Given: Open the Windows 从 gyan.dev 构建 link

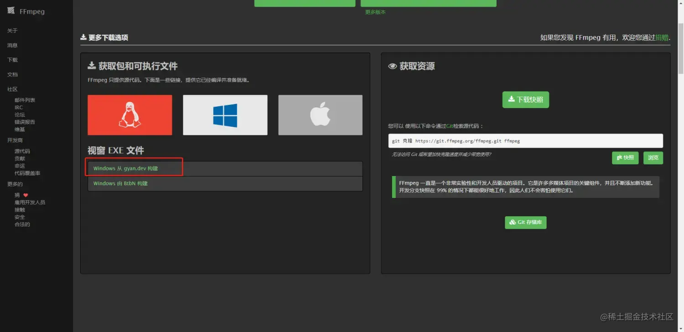Looking at the screenshot, I should pos(125,168).
